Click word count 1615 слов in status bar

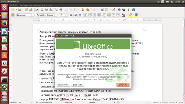click(x=41, y=103)
